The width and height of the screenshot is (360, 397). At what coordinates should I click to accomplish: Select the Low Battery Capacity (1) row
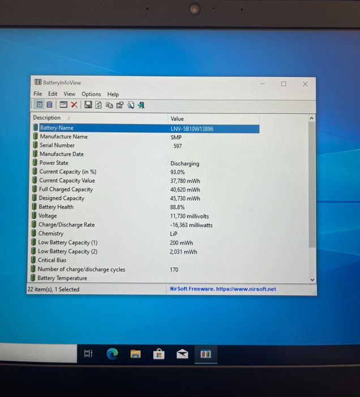pos(145,243)
